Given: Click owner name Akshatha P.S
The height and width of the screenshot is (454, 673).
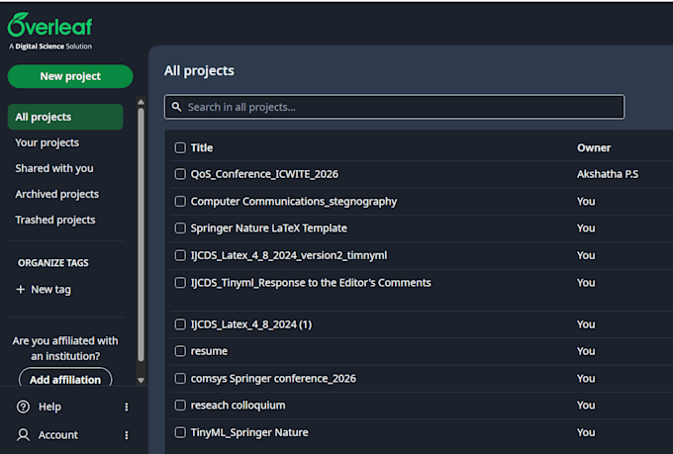Looking at the screenshot, I should 608,174.
